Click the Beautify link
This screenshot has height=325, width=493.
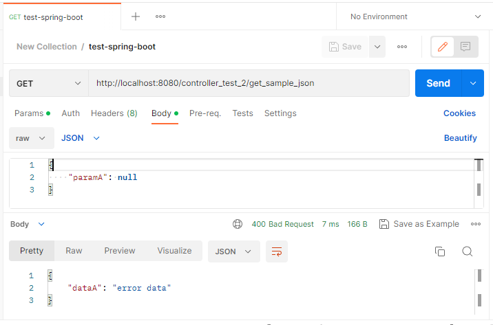pos(460,138)
